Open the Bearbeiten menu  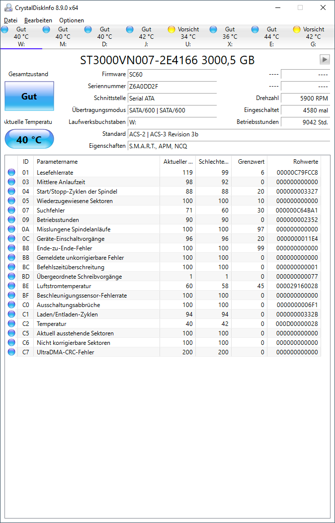pos(38,20)
